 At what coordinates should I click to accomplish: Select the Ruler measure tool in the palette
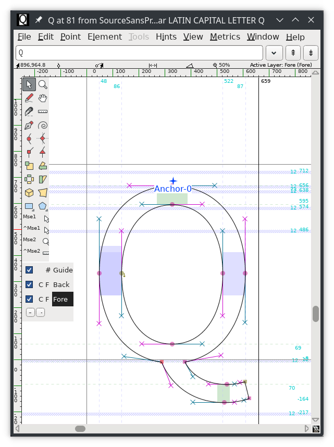pyautogui.click(x=43, y=111)
